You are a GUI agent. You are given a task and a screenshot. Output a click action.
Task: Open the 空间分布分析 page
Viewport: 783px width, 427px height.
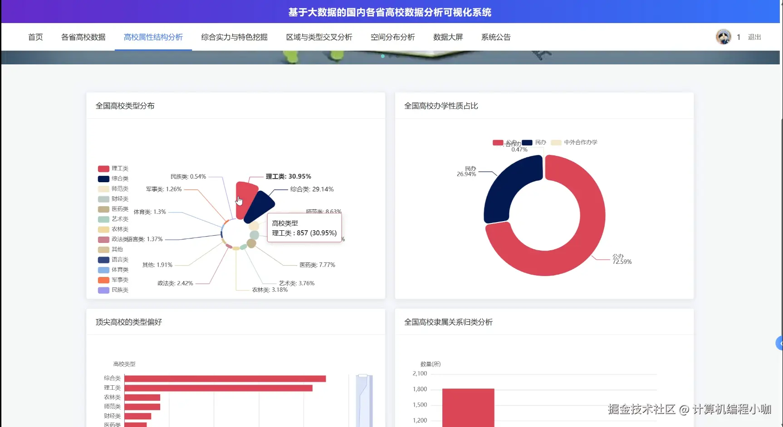(392, 37)
